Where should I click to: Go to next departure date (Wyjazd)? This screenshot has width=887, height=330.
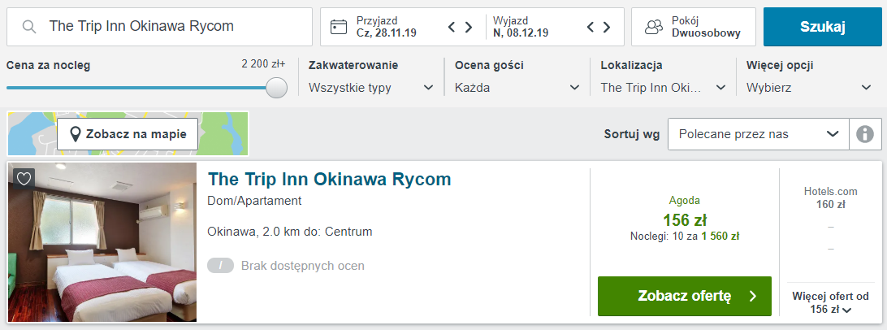607,27
